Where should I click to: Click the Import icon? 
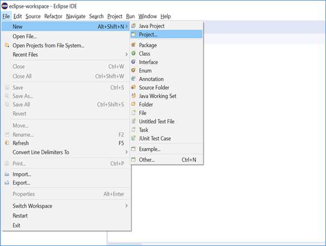tap(7, 174)
